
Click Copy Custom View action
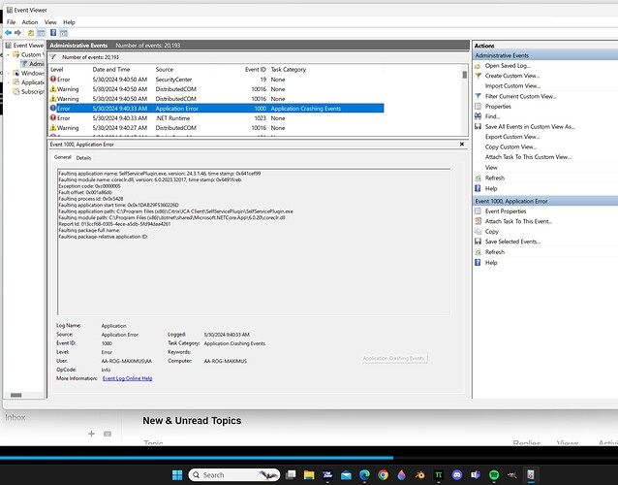click(x=510, y=146)
